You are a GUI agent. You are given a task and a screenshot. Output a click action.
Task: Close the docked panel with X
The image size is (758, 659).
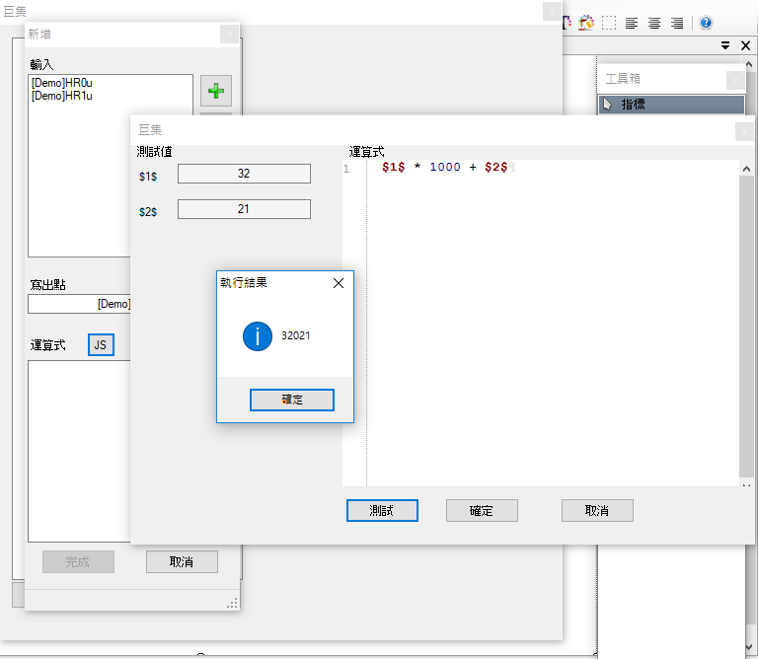tap(743, 45)
